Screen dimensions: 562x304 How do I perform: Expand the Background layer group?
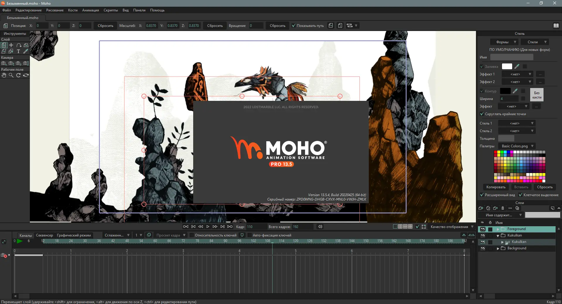point(498,248)
